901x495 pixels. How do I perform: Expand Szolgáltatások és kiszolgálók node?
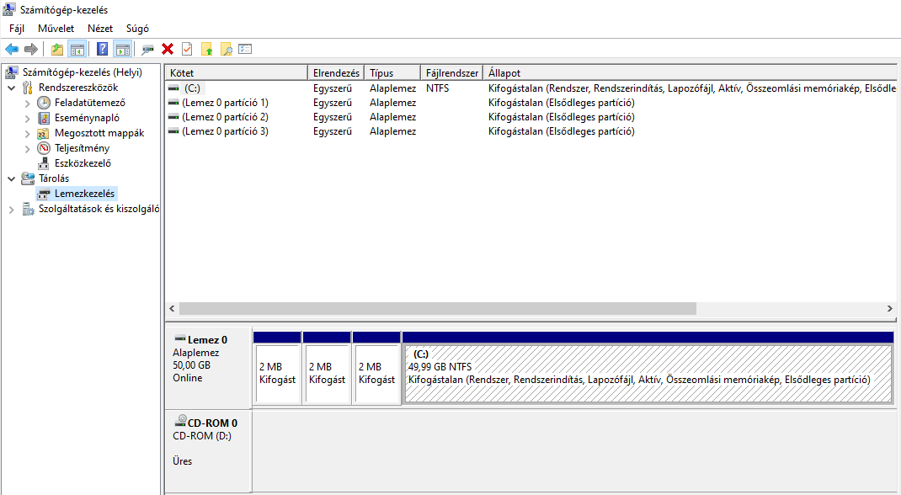pos(12,210)
